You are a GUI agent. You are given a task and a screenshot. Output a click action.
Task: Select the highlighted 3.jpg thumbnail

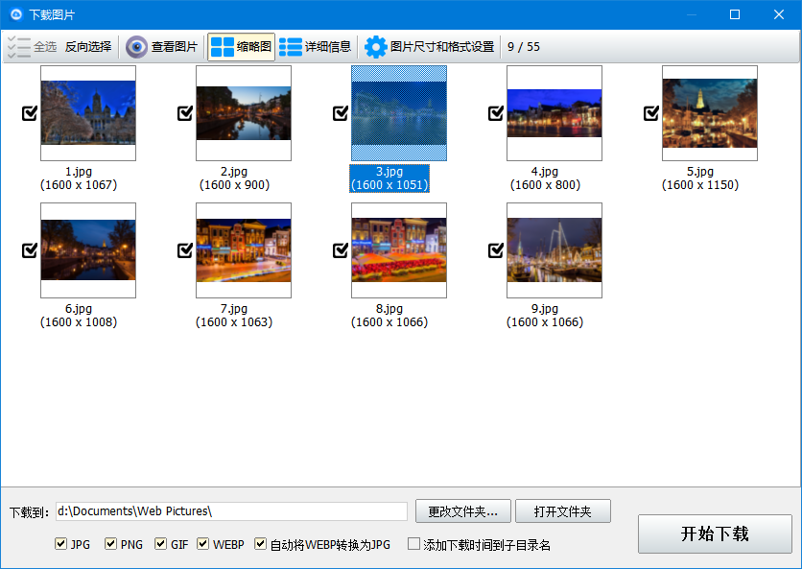tap(398, 113)
